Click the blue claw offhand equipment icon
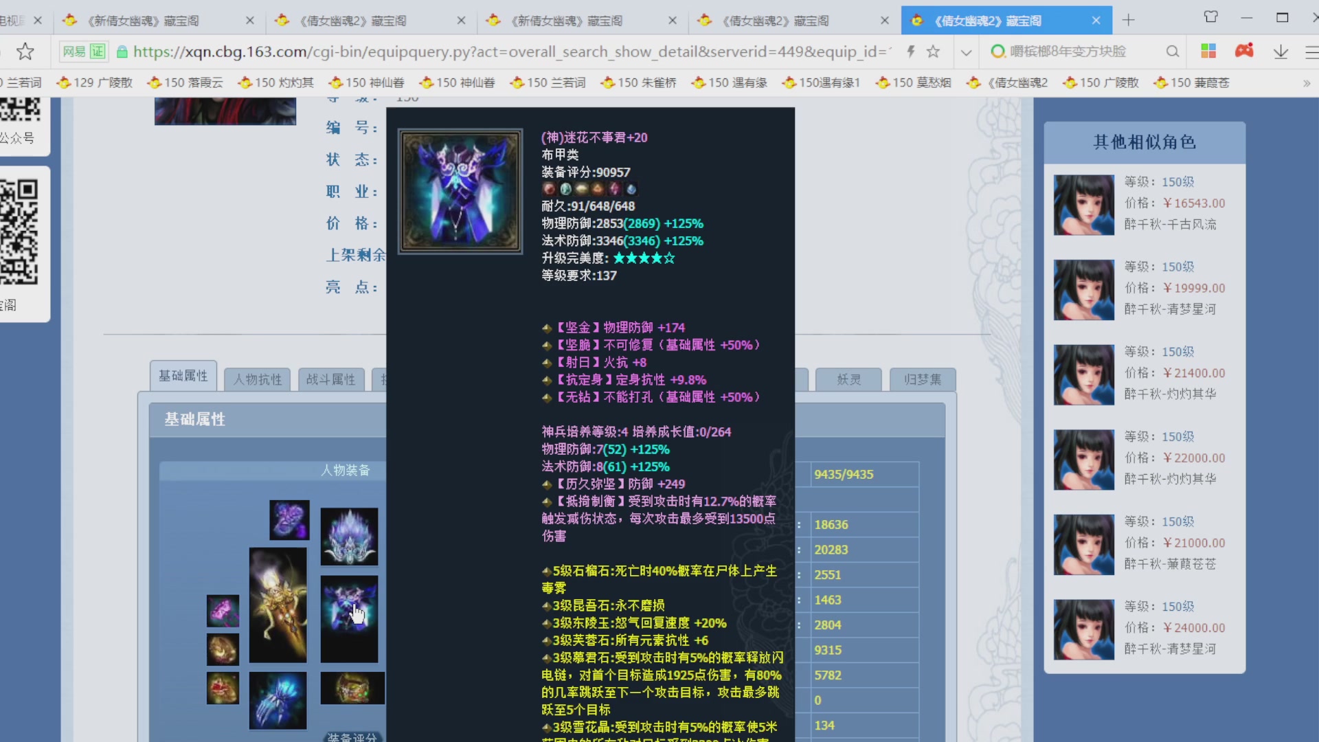The height and width of the screenshot is (742, 1319). (278, 699)
